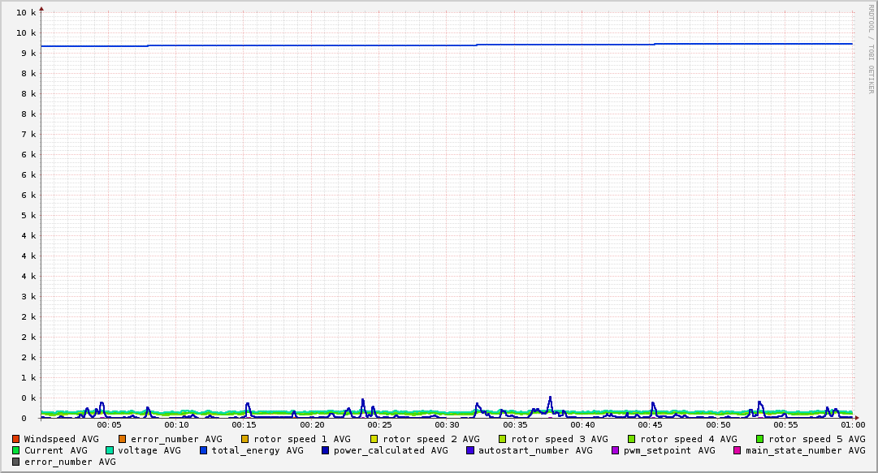Click the orange error_number AVG legend swatch
878x473 pixels.
click(123, 439)
